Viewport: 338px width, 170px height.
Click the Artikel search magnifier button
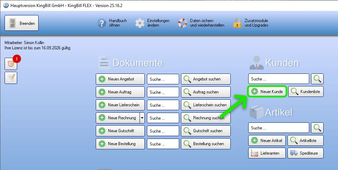(x=317, y=128)
